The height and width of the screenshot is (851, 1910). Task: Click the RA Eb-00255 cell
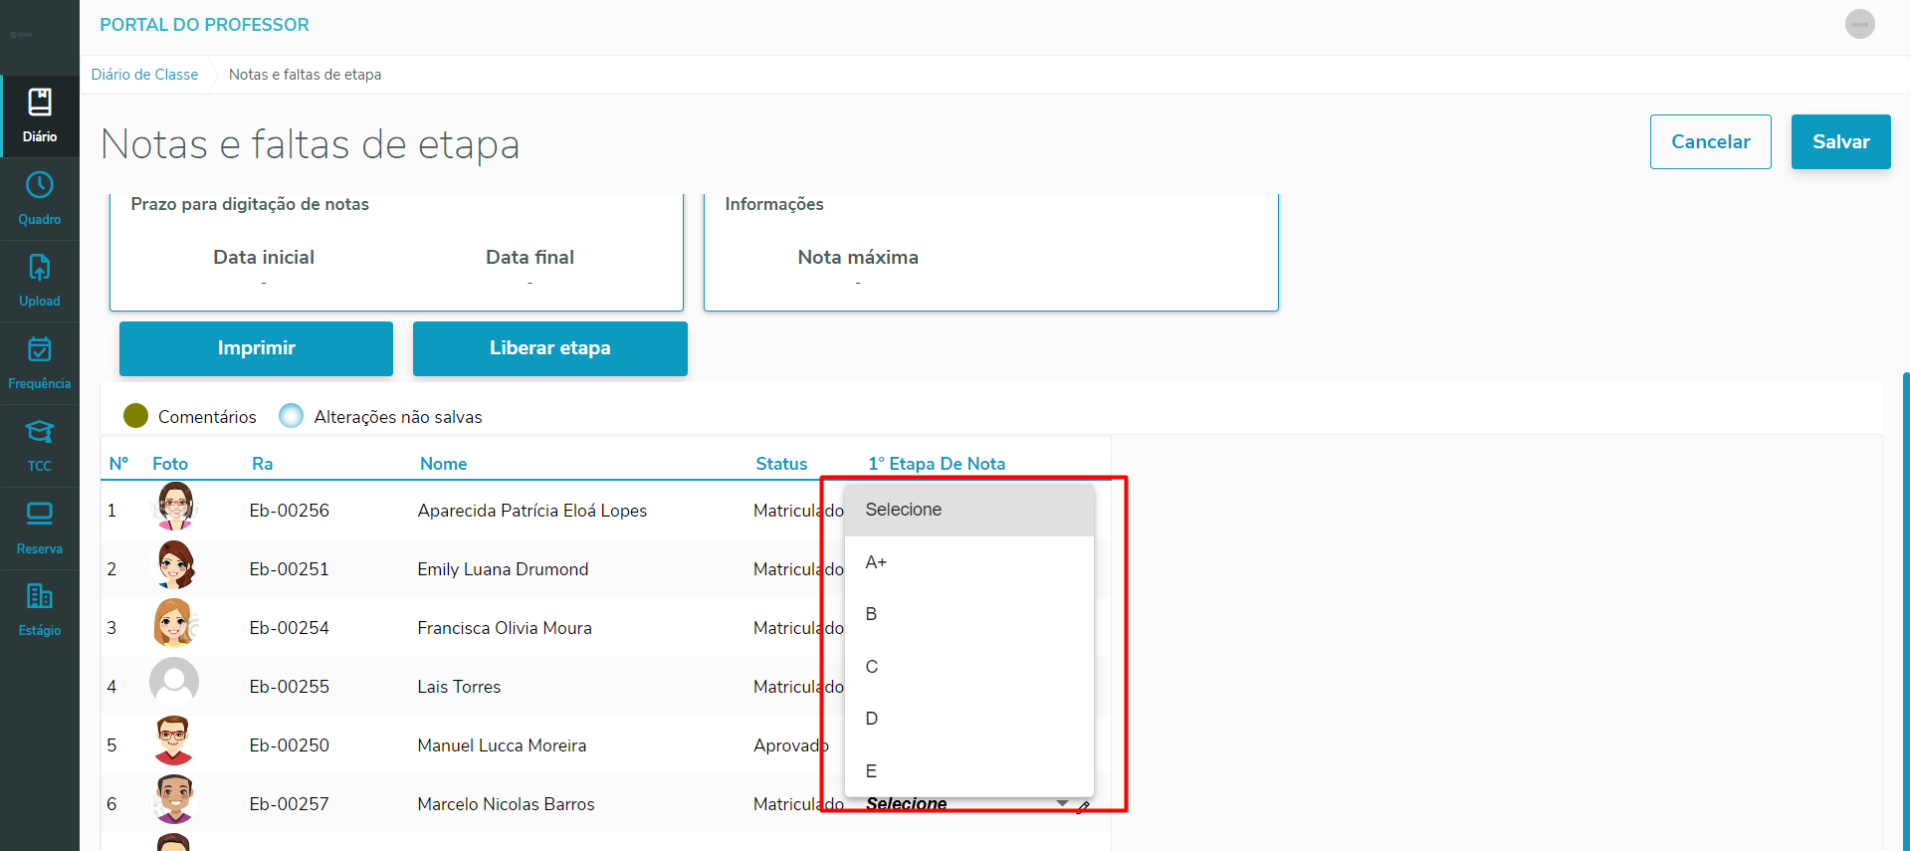pos(289,687)
